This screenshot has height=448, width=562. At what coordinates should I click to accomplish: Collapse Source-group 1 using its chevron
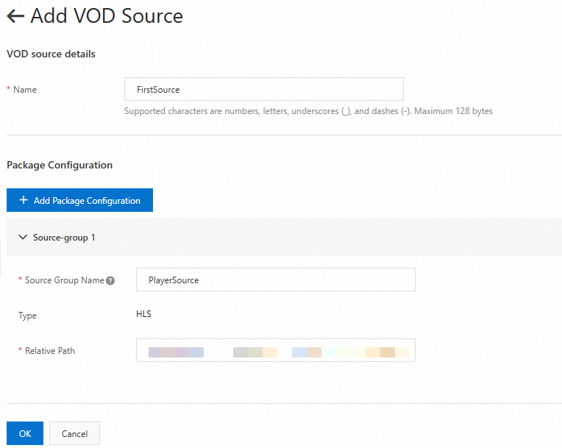click(x=23, y=238)
